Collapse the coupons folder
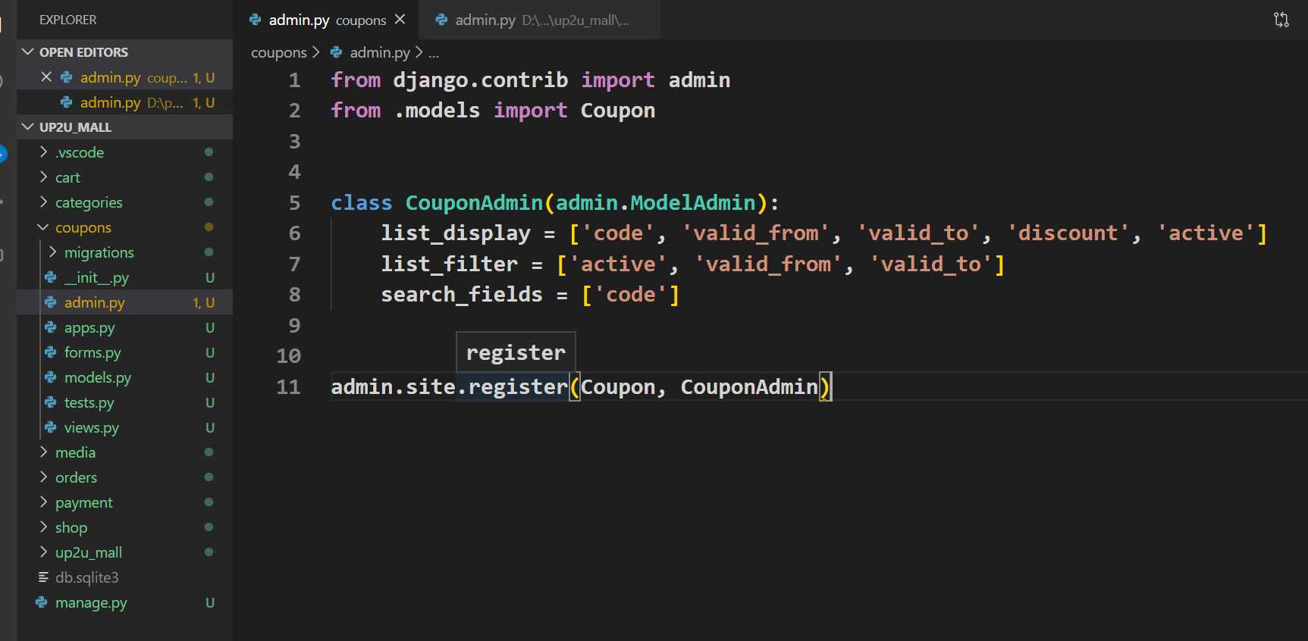Viewport: 1308px width, 641px height. (x=125, y=227)
